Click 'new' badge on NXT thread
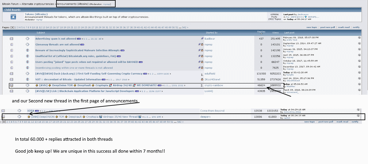This screenshot has height=164, width=368. (x=104, y=80)
